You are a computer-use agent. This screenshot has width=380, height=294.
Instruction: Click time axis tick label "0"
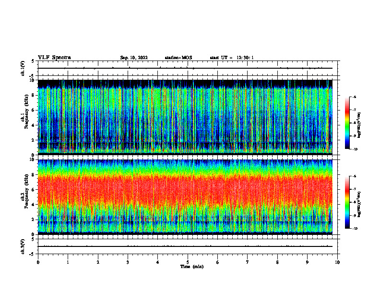point(38,262)
